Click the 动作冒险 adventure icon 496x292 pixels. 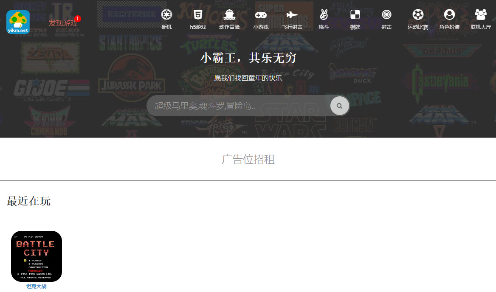(229, 18)
